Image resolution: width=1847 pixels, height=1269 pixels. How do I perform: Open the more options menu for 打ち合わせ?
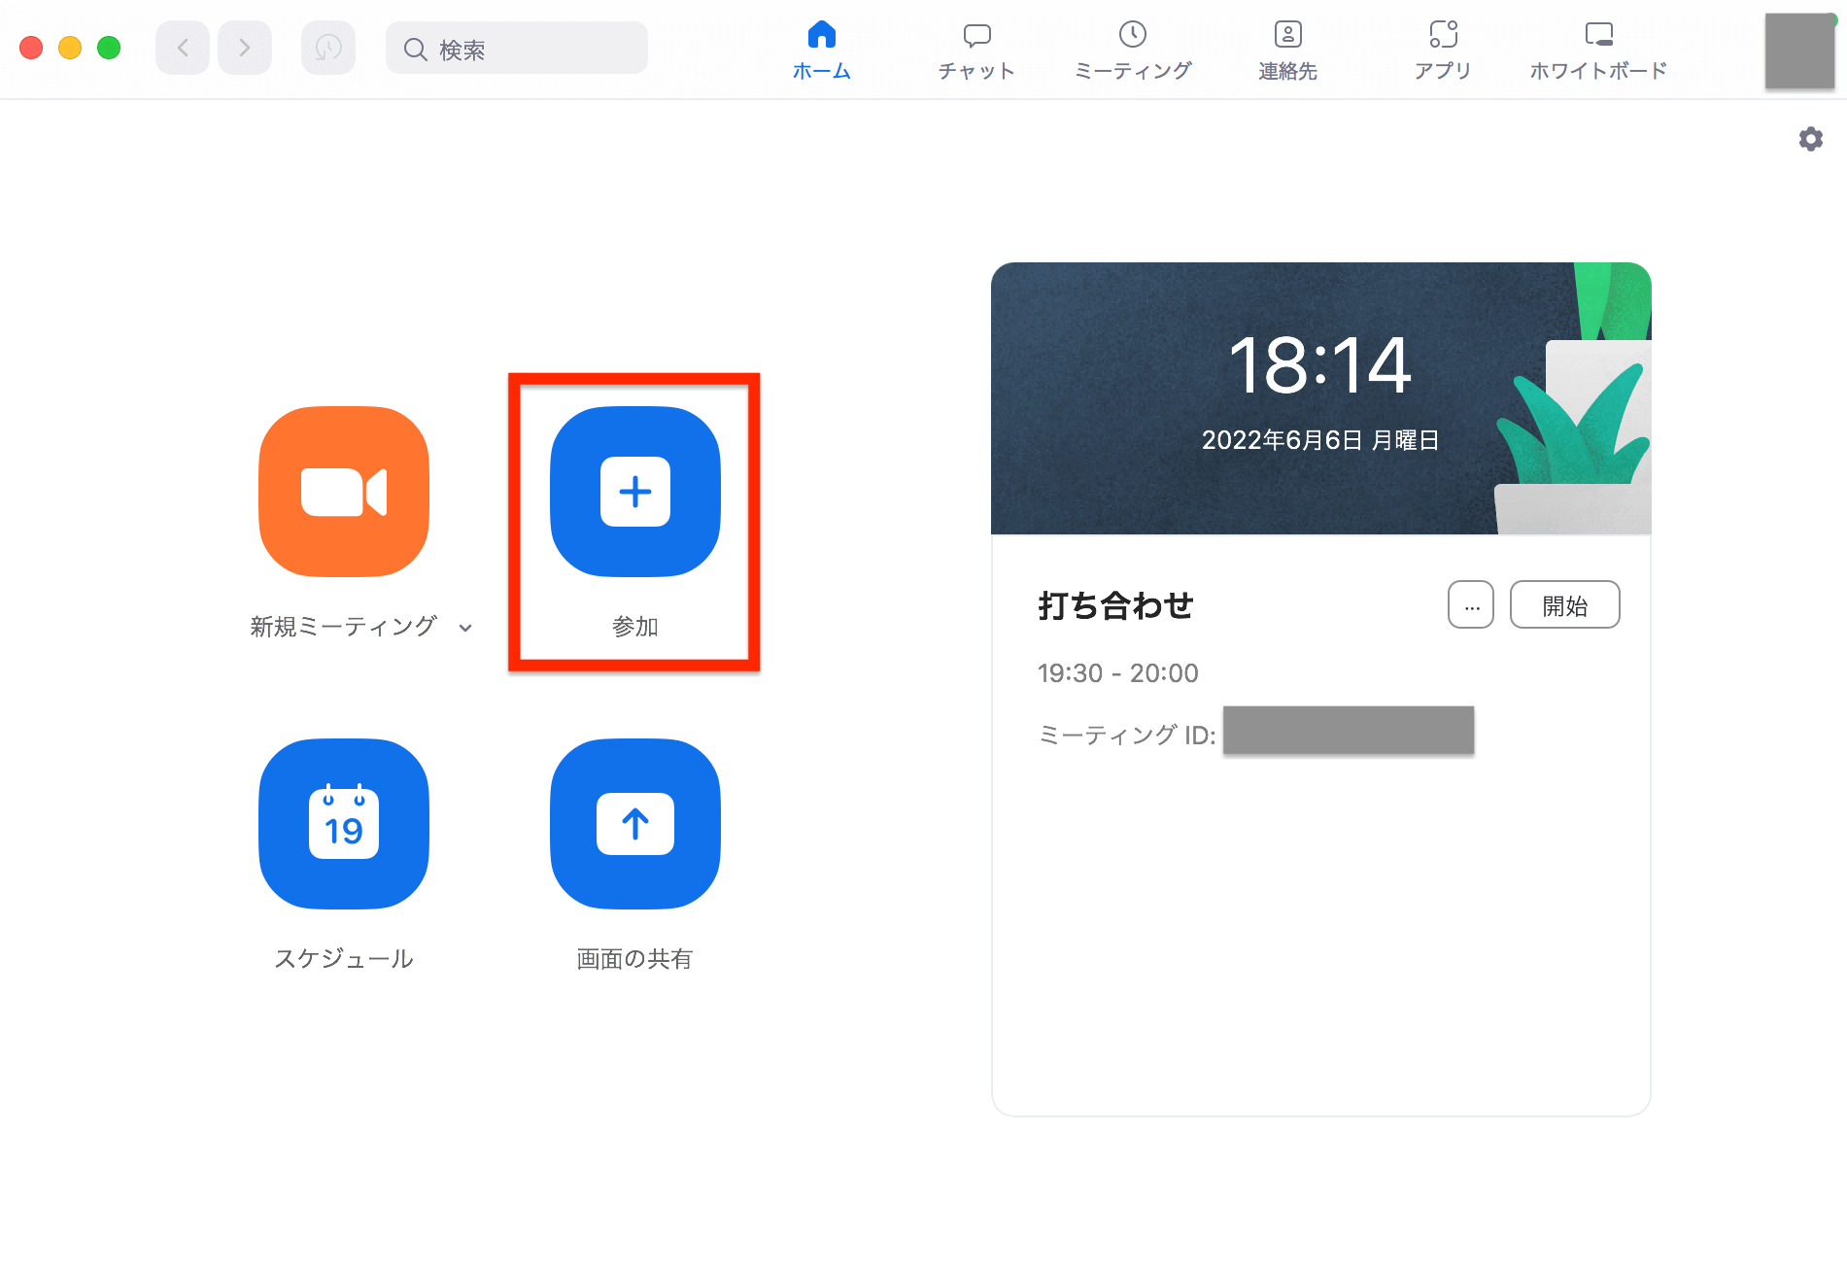[x=1471, y=605]
